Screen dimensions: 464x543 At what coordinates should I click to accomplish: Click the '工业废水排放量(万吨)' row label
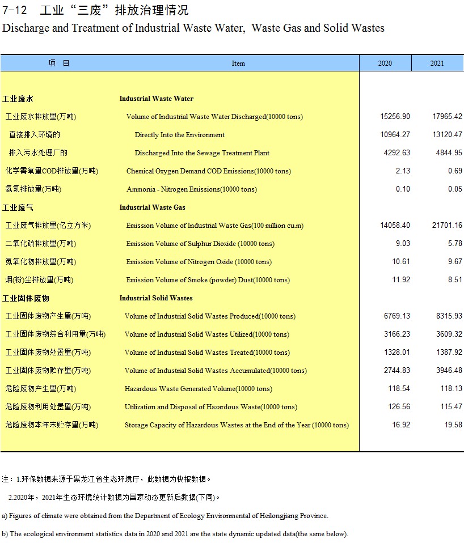[x=40, y=117]
